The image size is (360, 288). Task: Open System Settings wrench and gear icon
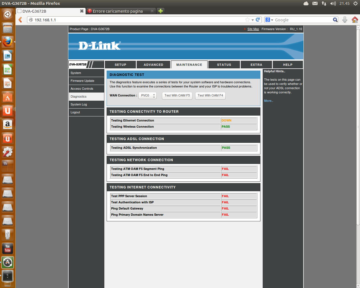[x=8, y=152]
